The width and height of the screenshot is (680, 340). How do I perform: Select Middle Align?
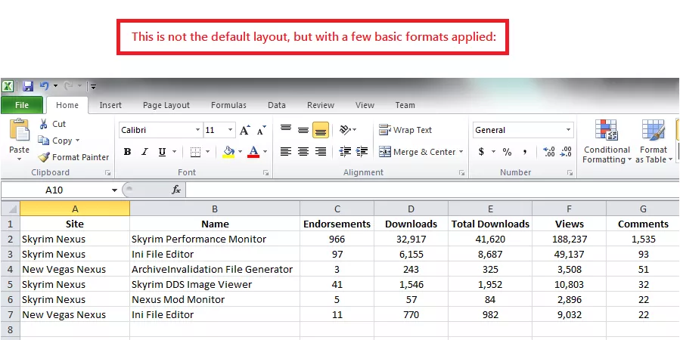pyautogui.click(x=303, y=130)
